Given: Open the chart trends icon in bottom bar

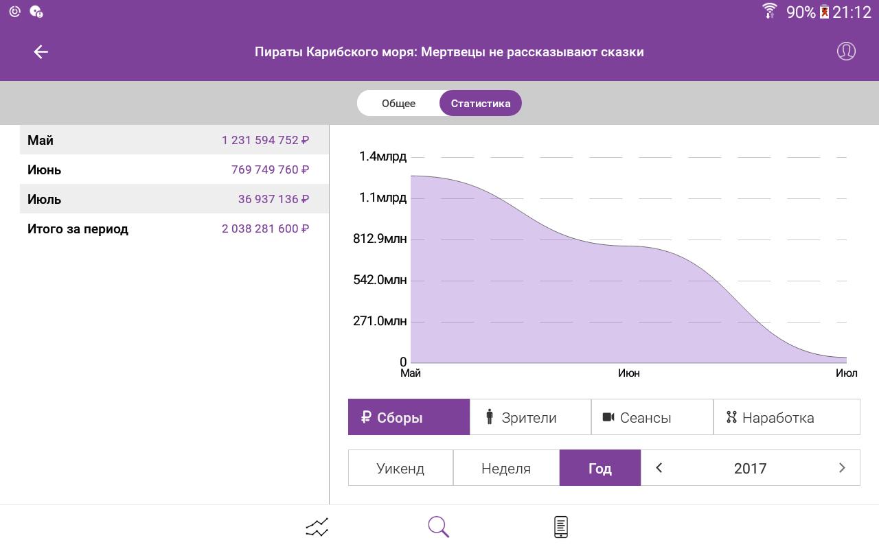Looking at the screenshot, I should [317, 527].
